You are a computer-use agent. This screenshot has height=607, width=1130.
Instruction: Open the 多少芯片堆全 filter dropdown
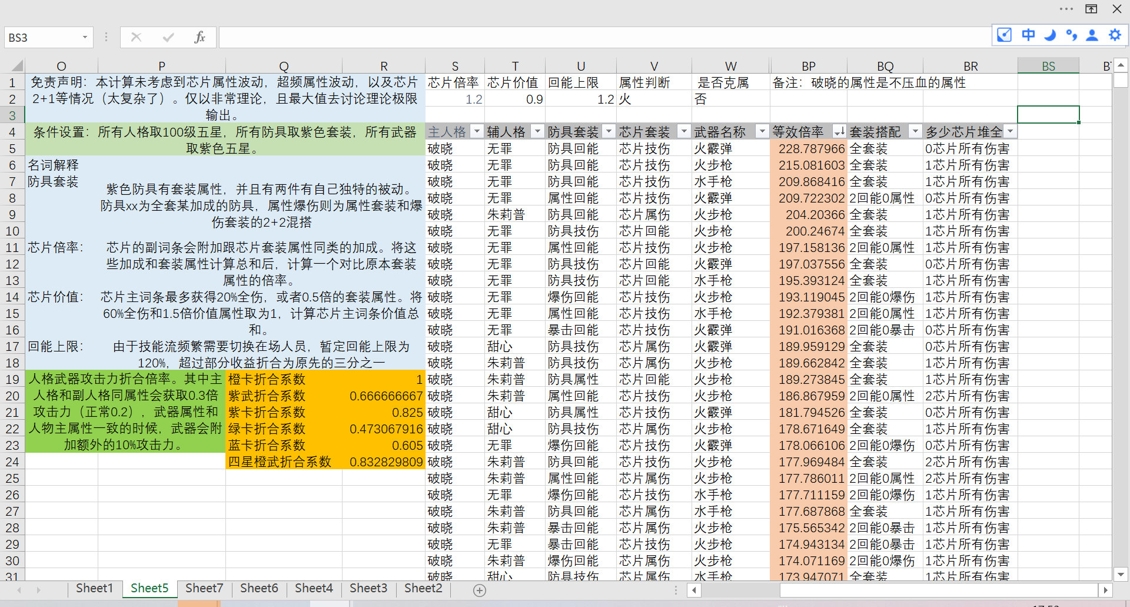(1011, 131)
